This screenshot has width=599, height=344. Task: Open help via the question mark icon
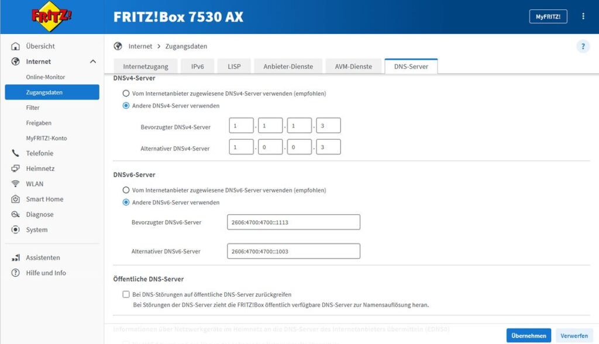point(583,47)
